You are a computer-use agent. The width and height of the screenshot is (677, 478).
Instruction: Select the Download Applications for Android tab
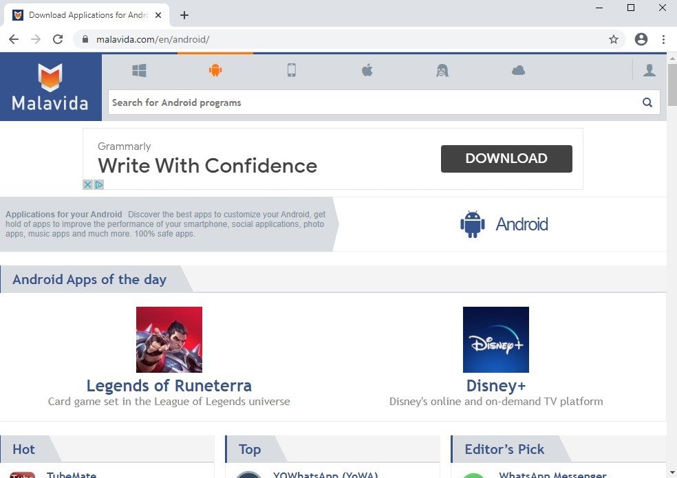click(87, 15)
